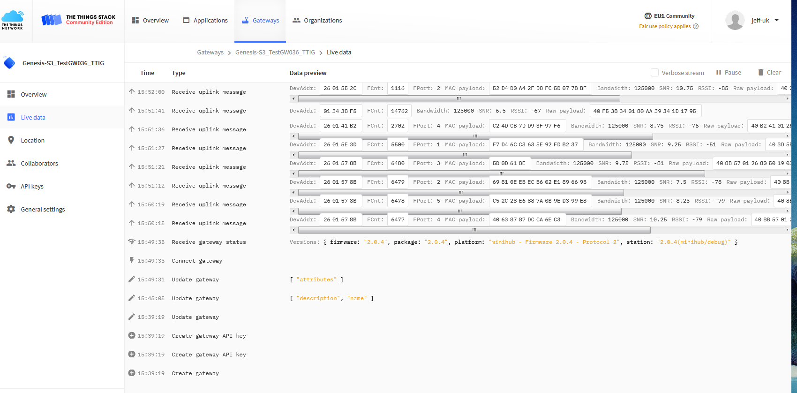Switch to the Applications tab

[205, 20]
